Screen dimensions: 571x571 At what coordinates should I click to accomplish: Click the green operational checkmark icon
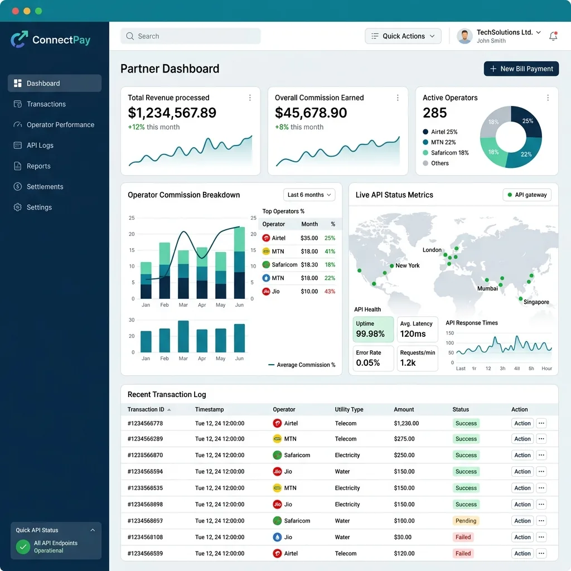coord(23,546)
